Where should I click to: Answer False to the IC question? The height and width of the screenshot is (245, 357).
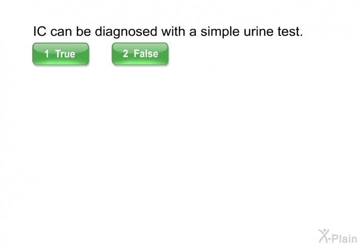click(140, 54)
